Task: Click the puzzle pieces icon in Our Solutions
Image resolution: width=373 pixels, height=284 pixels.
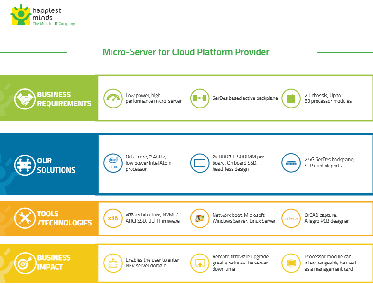Action: 25,165
